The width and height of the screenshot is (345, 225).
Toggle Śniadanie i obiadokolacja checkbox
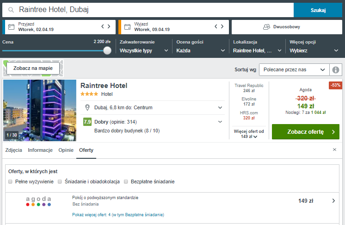pyautogui.click(x=60, y=181)
